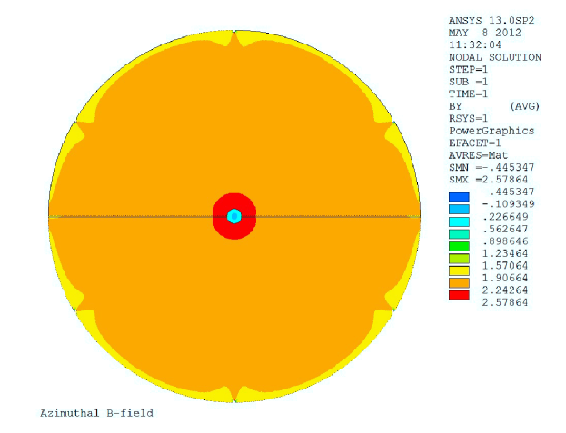Click the 'TIME=1' label
The image size is (566, 433).
click(468, 94)
